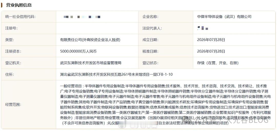Viewport: 277px width, 131px height.
Task: Click value 5000.000000万人民币
Action: 78,51
